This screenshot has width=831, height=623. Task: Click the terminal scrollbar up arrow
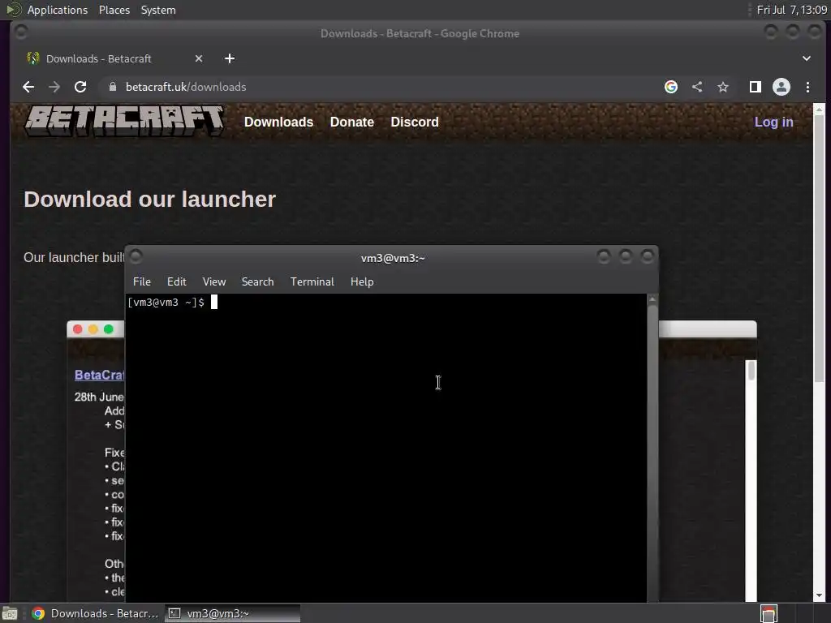[652, 299]
